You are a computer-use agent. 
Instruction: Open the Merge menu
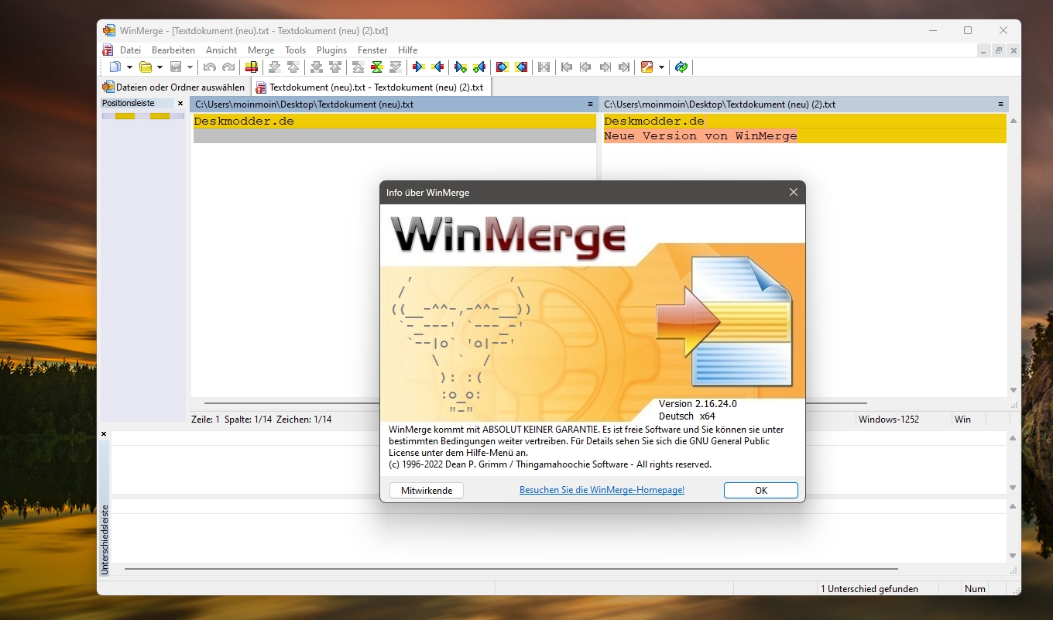point(261,50)
